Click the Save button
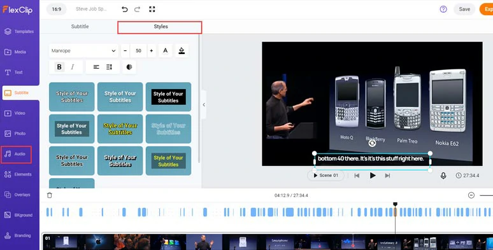Image resolution: width=493 pixels, height=250 pixels. 464,9
